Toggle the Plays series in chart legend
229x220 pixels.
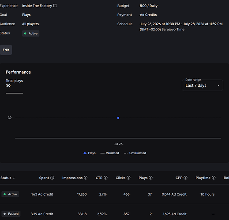pos(89,153)
